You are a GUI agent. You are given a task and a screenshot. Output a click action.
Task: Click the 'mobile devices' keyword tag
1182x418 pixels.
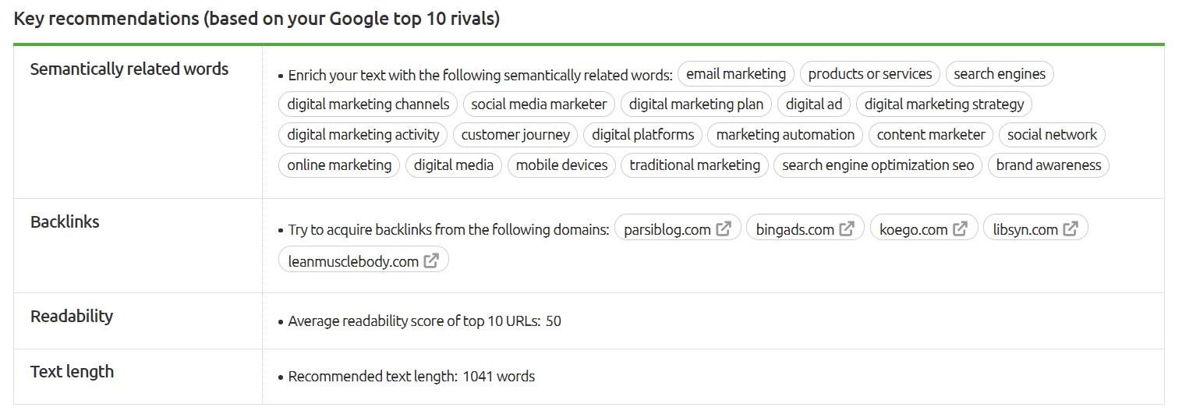click(561, 165)
